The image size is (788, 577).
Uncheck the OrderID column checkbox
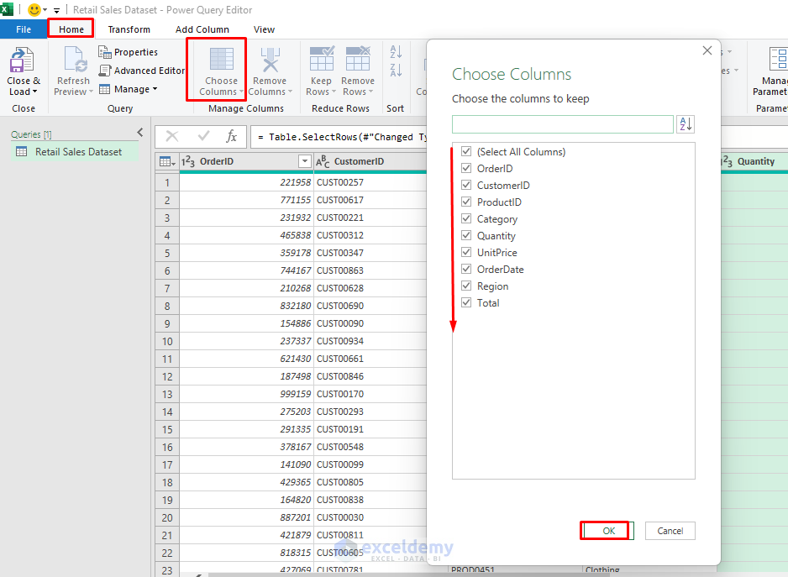[466, 168]
